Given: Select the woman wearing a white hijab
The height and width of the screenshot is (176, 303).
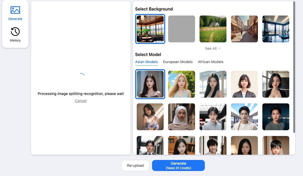Looking at the screenshot, I should [x=181, y=117].
